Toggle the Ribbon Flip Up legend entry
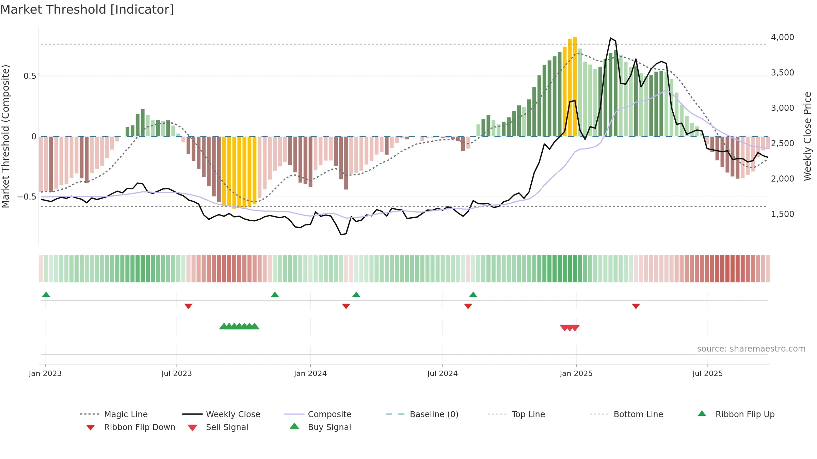Viewport: 817px width, 459px height. 736,414
